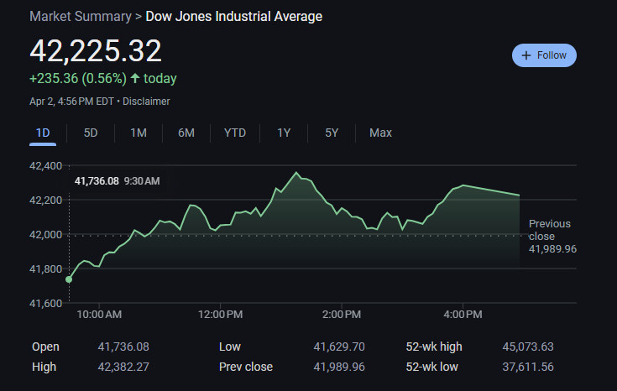The image size is (617, 391).
Task: Switch to the 1M time range tab
Action: click(139, 133)
